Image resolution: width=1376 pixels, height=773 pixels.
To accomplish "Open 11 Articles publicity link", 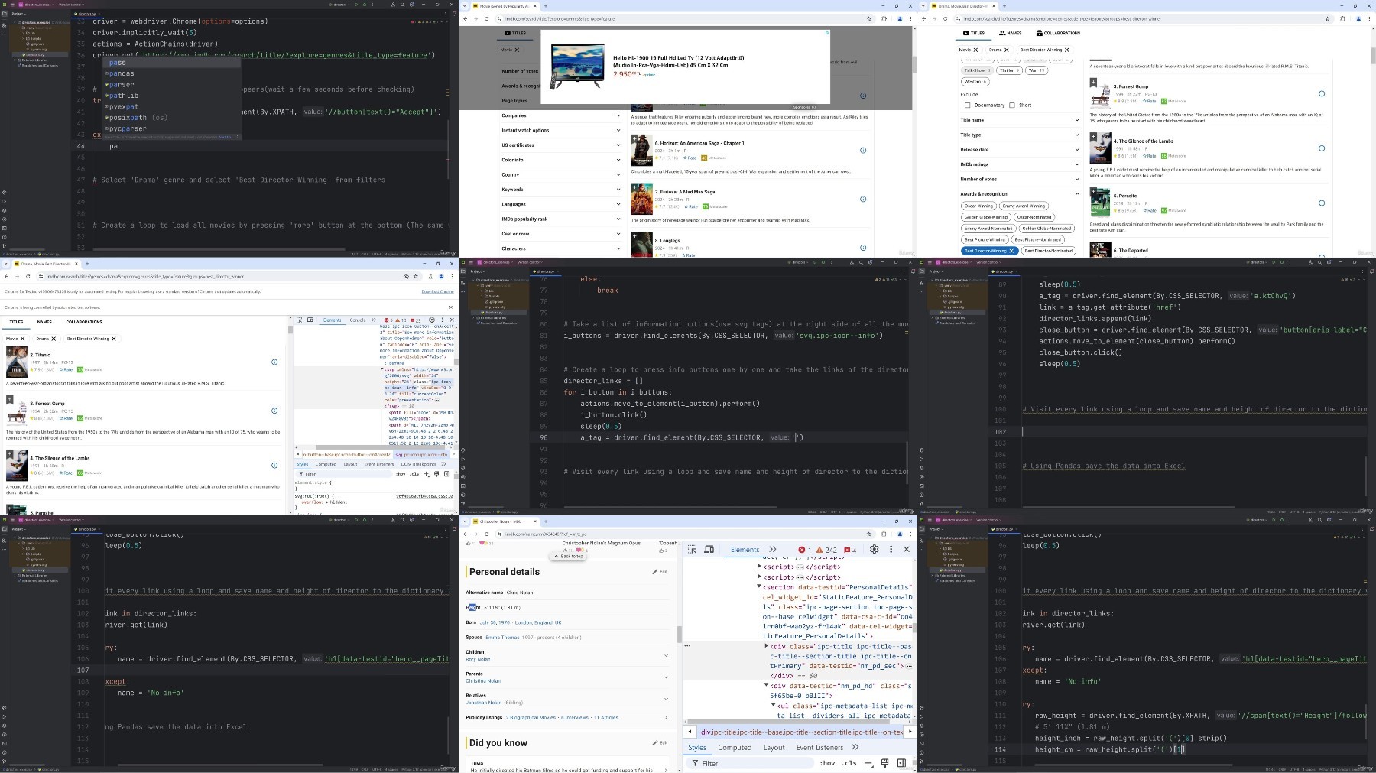I will [x=606, y=717].
